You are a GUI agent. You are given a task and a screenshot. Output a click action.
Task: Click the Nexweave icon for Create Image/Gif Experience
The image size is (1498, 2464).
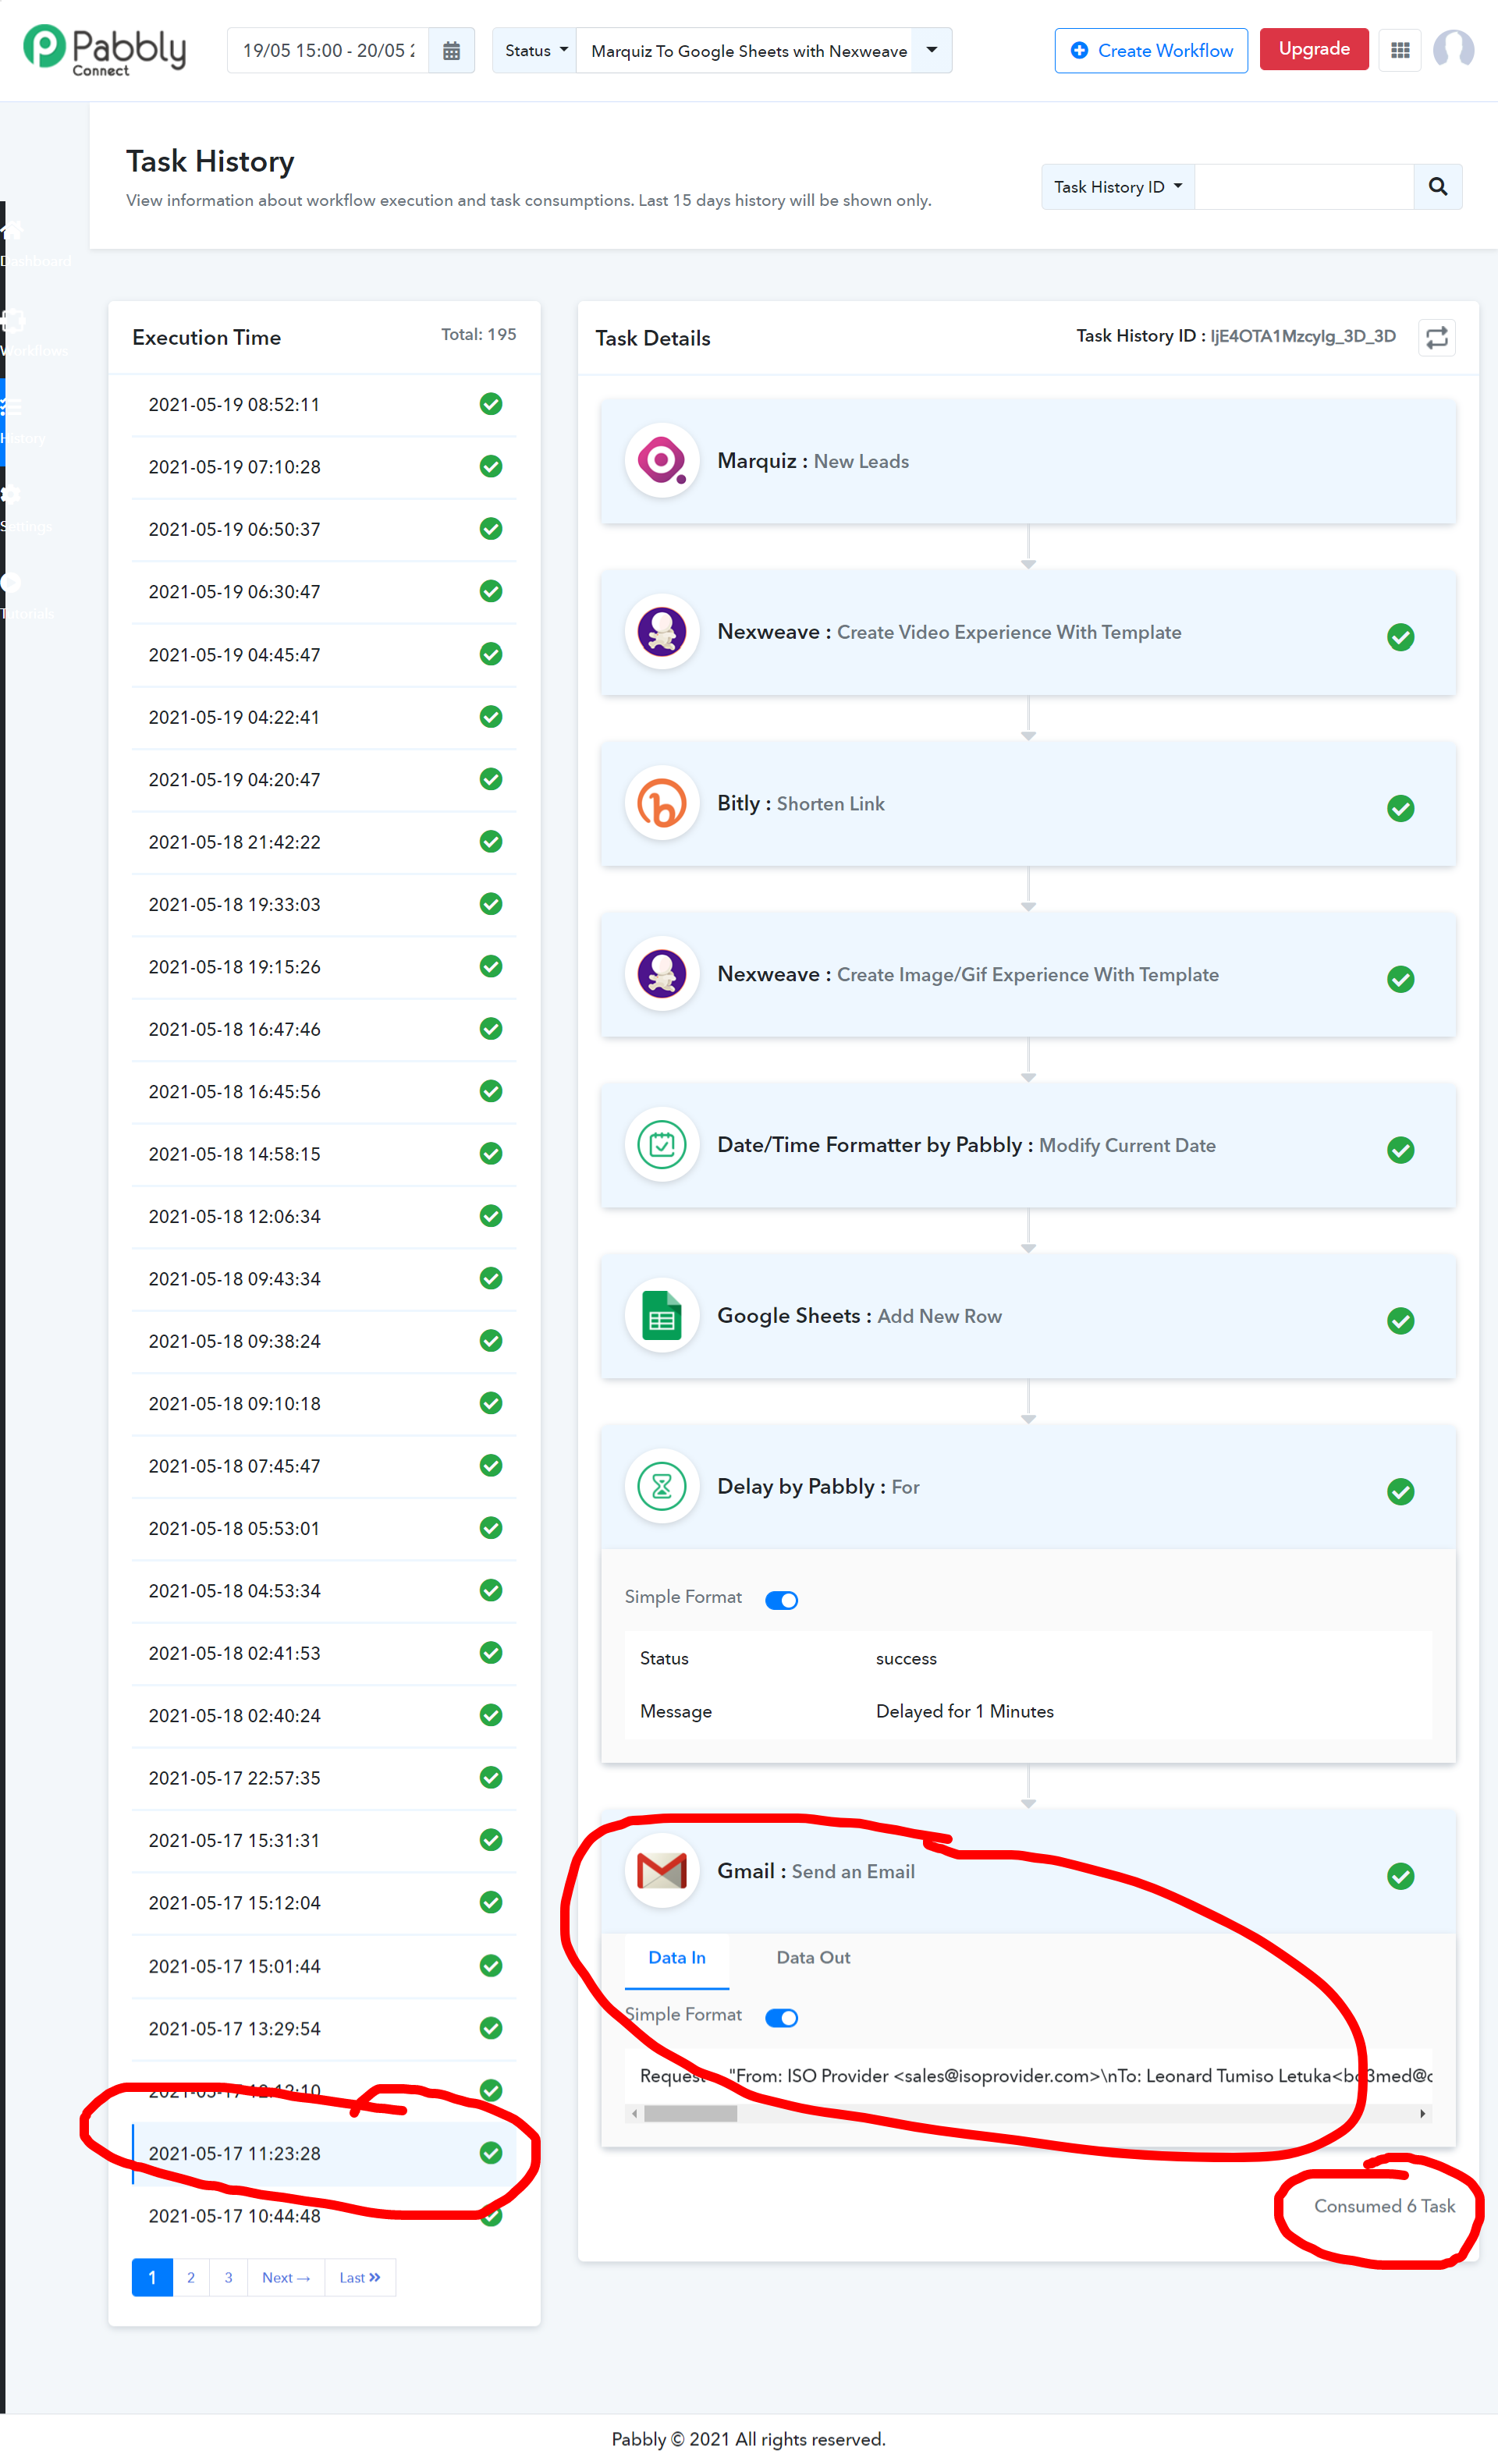coord(661,974)
